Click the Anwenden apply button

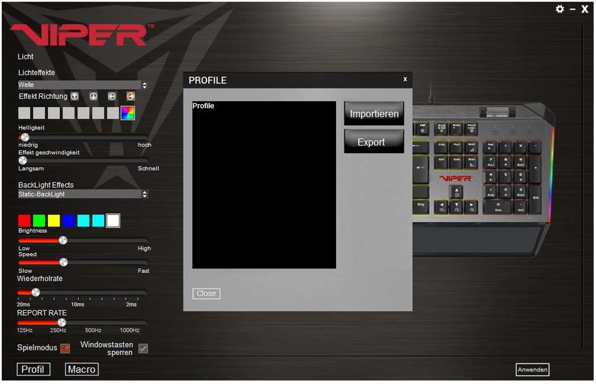(x=532, y=370)
